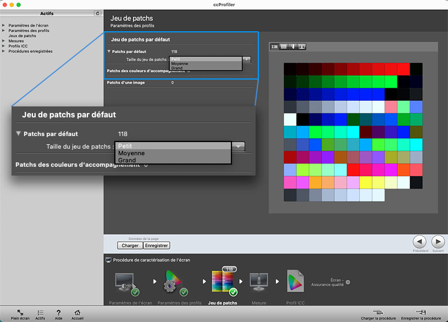The width and height of the screenshot is (448, 322).
Task: Select the Profils ICC label in the sidebar
Action: [x=18, y=46]
